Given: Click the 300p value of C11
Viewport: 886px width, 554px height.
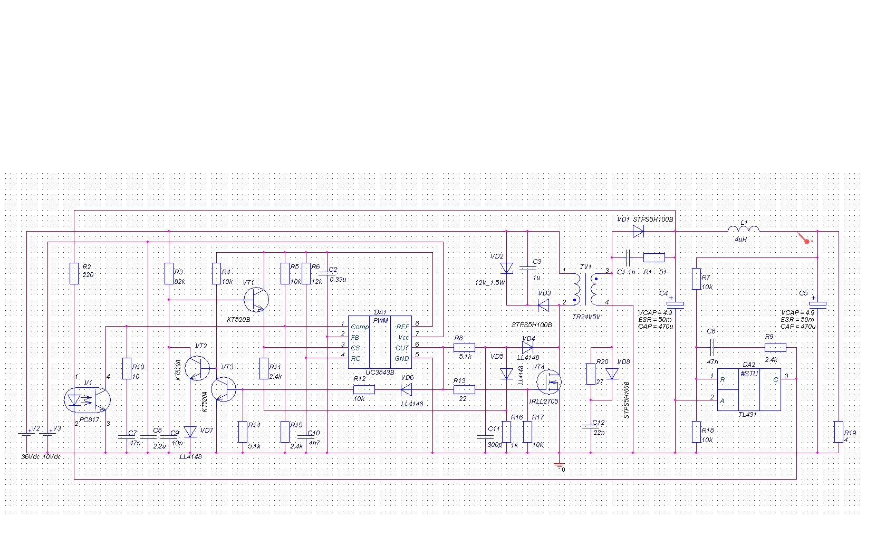Looking at the screenshot, I should coord(495,445).
